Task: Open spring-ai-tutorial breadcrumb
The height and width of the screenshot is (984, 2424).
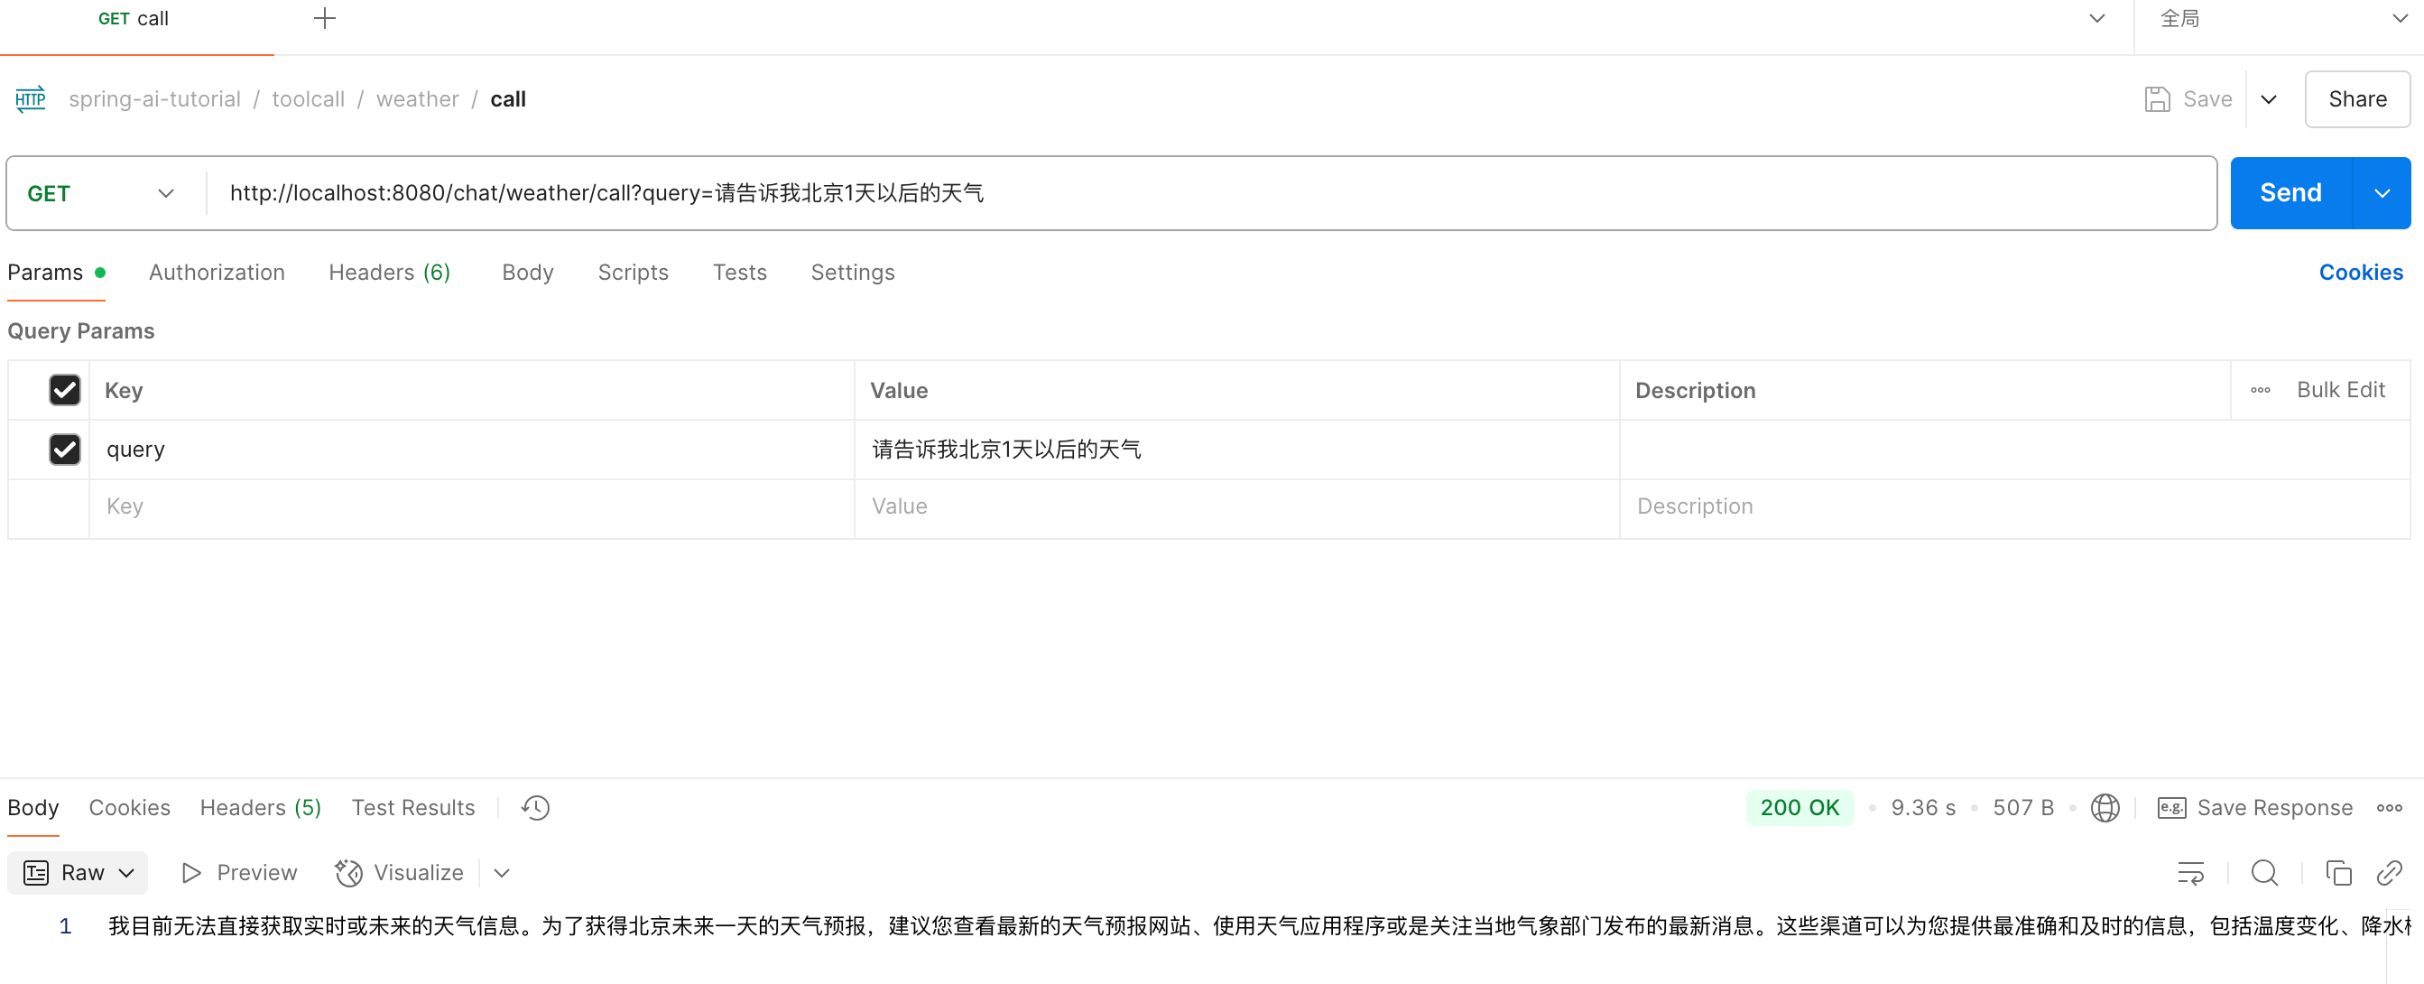Action: (x=154, y=99)
